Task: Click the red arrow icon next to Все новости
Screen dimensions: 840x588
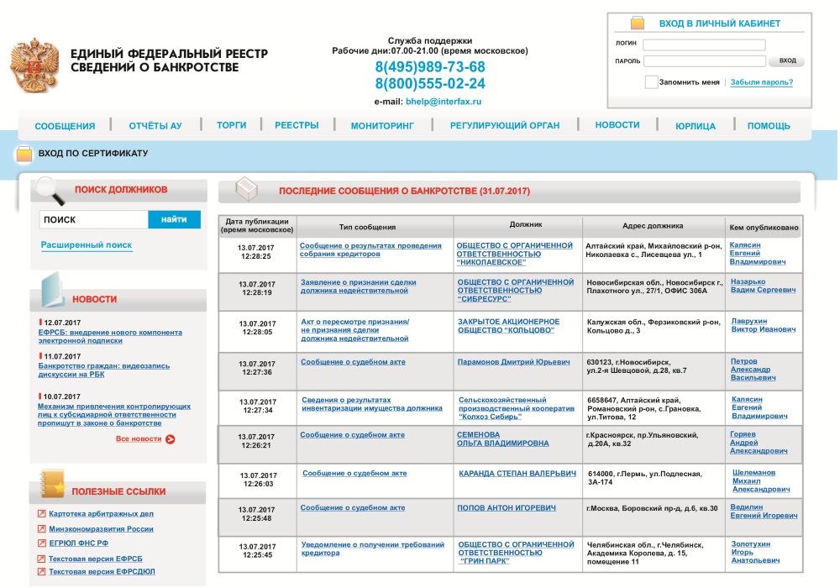Action: click(171, 439)
